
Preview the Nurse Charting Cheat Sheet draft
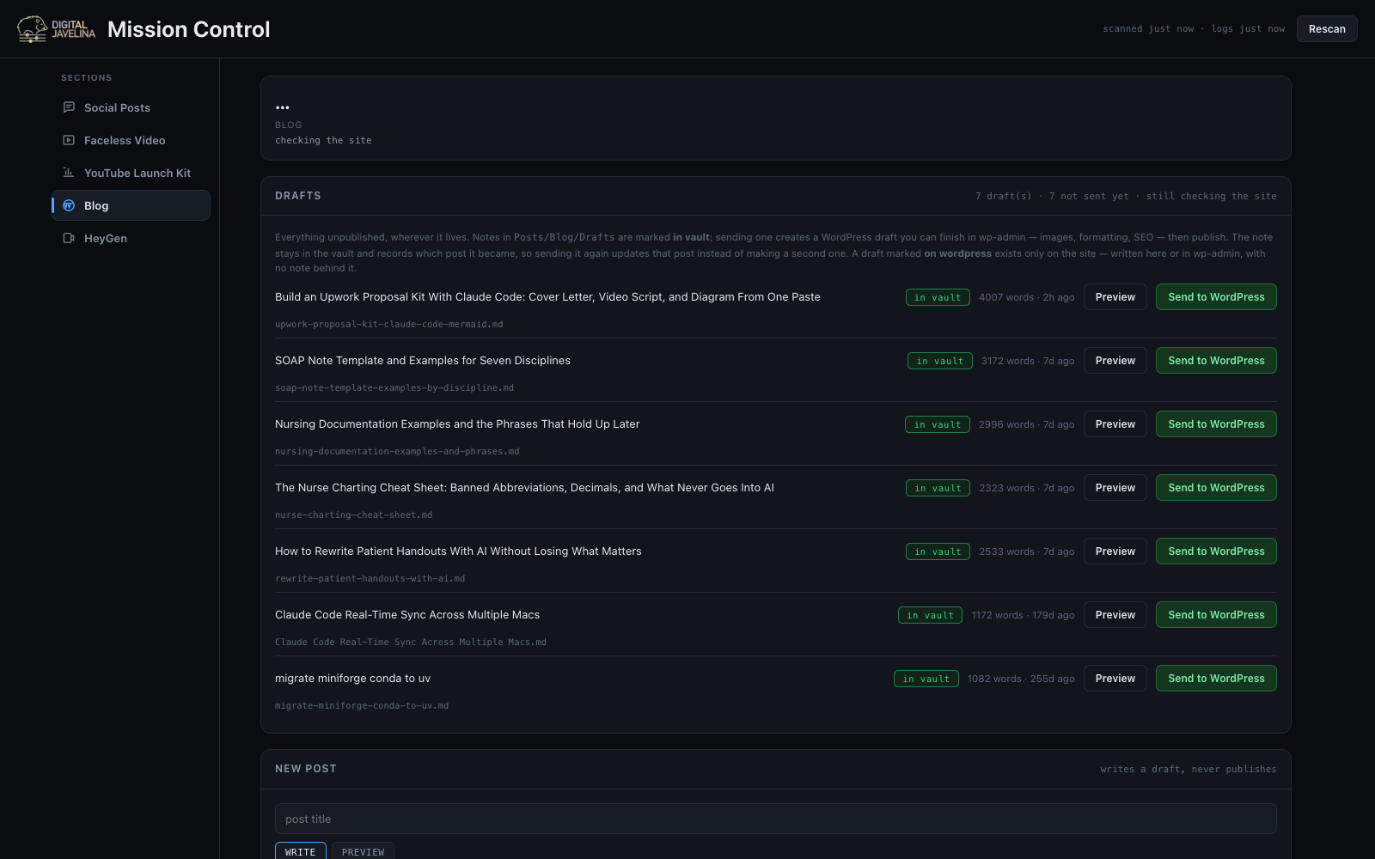tap(1115, 488)
